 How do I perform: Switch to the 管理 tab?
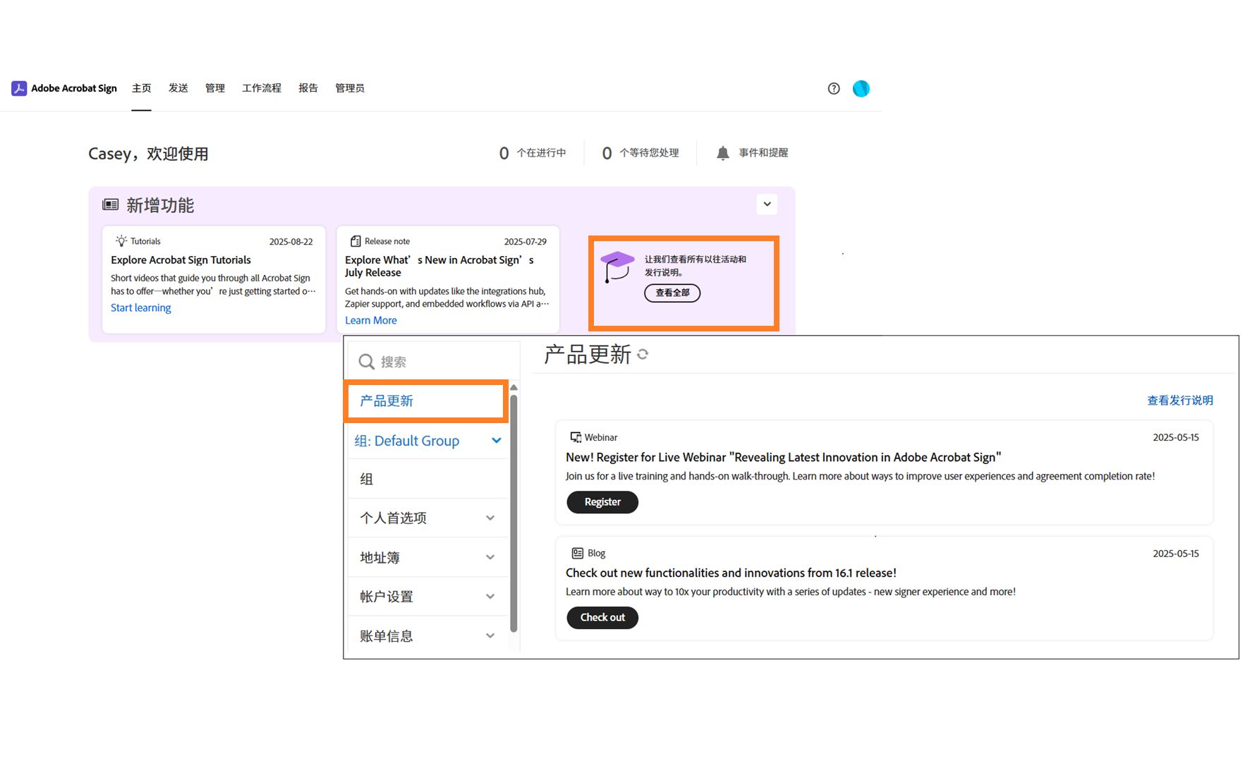tap(214, 88)
